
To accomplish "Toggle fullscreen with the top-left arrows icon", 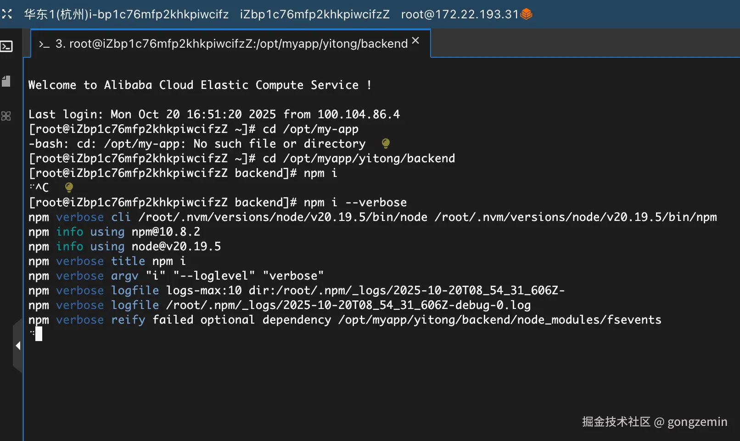I will click(x=6, y=14).
